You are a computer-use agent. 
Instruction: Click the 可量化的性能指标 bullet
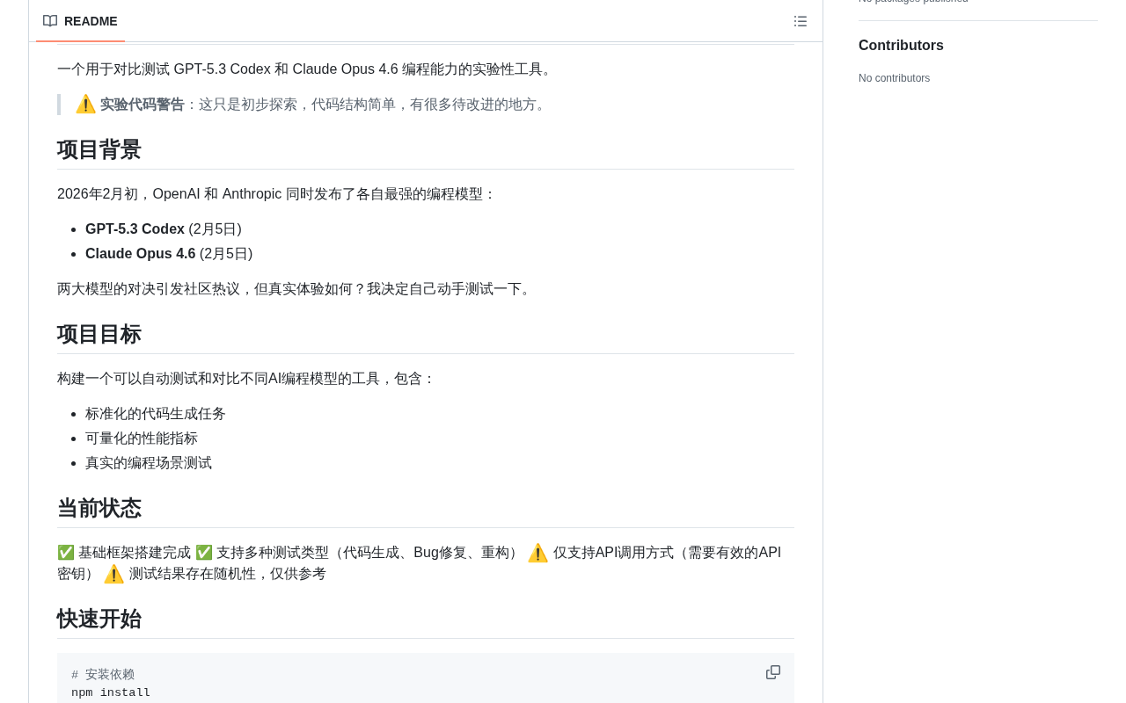[142, 438]
